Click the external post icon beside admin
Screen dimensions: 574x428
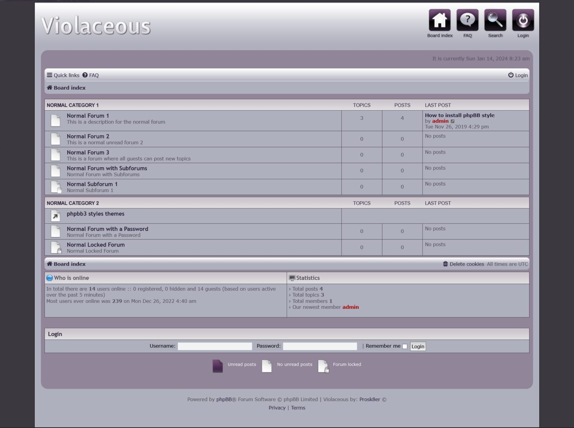coord(452,121)
